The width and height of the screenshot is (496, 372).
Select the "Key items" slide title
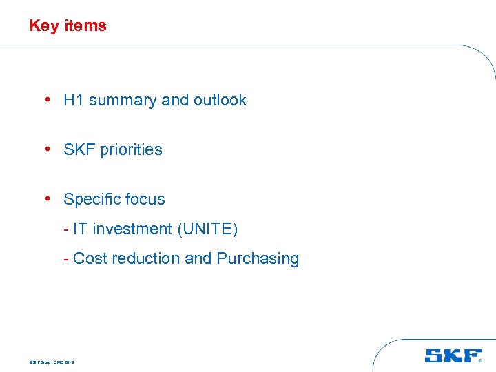tap(68, 26)
